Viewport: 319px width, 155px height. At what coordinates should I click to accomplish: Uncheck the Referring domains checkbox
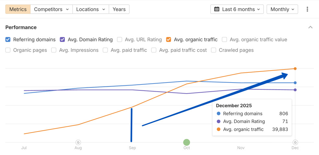tap(8, 40)
